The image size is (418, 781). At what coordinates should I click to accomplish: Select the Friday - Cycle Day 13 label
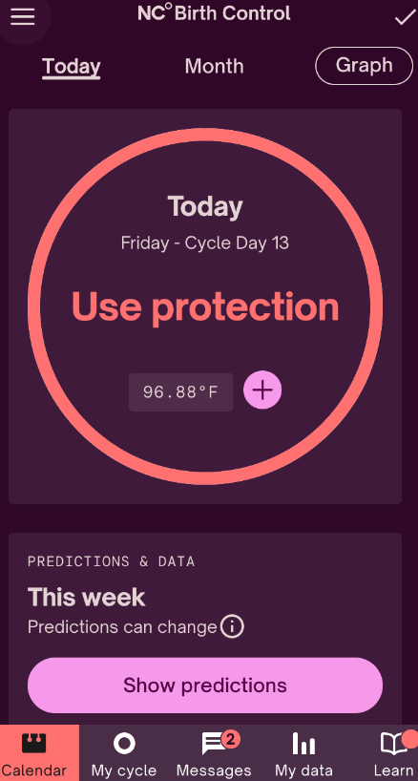(x=204, y=243)
